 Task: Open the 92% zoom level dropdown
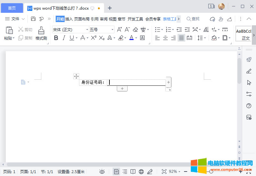click(175, 172)
